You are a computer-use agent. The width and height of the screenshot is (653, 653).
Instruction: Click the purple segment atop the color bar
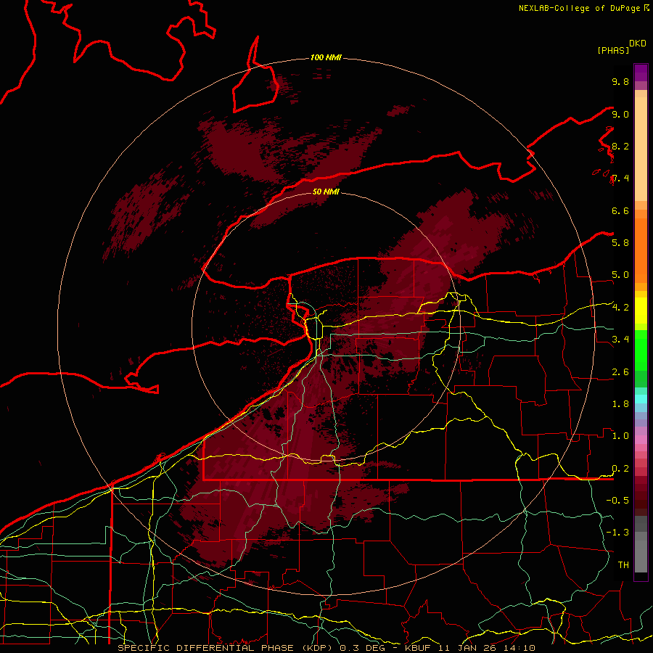[x=641, y=73]
